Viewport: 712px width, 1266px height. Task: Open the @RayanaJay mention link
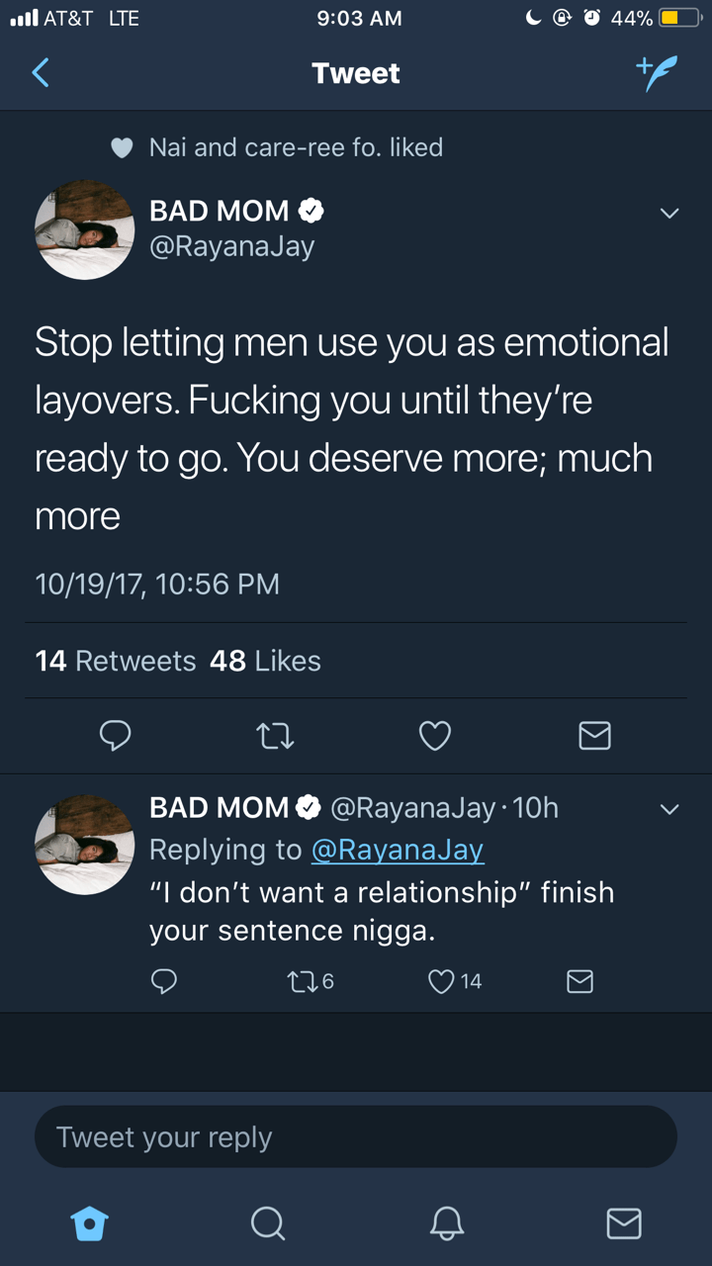[398, 850]
